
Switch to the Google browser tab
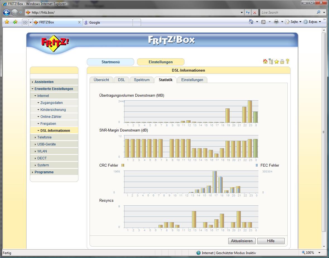[x=108, y=22]
